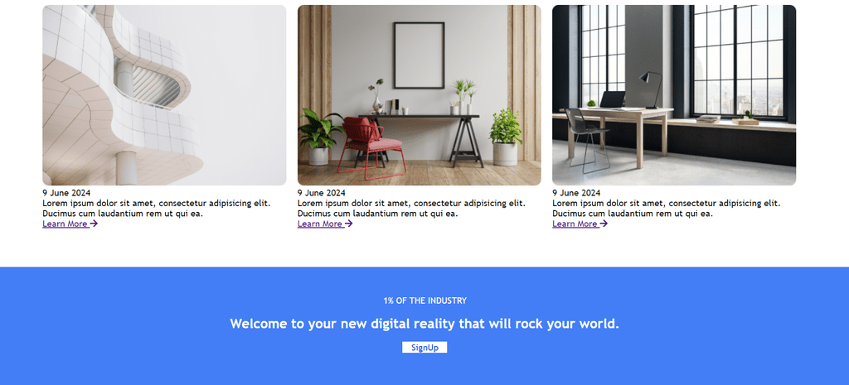Open Learn More under the loft office photo
The image size is (849, 385).
click(580, 224)
